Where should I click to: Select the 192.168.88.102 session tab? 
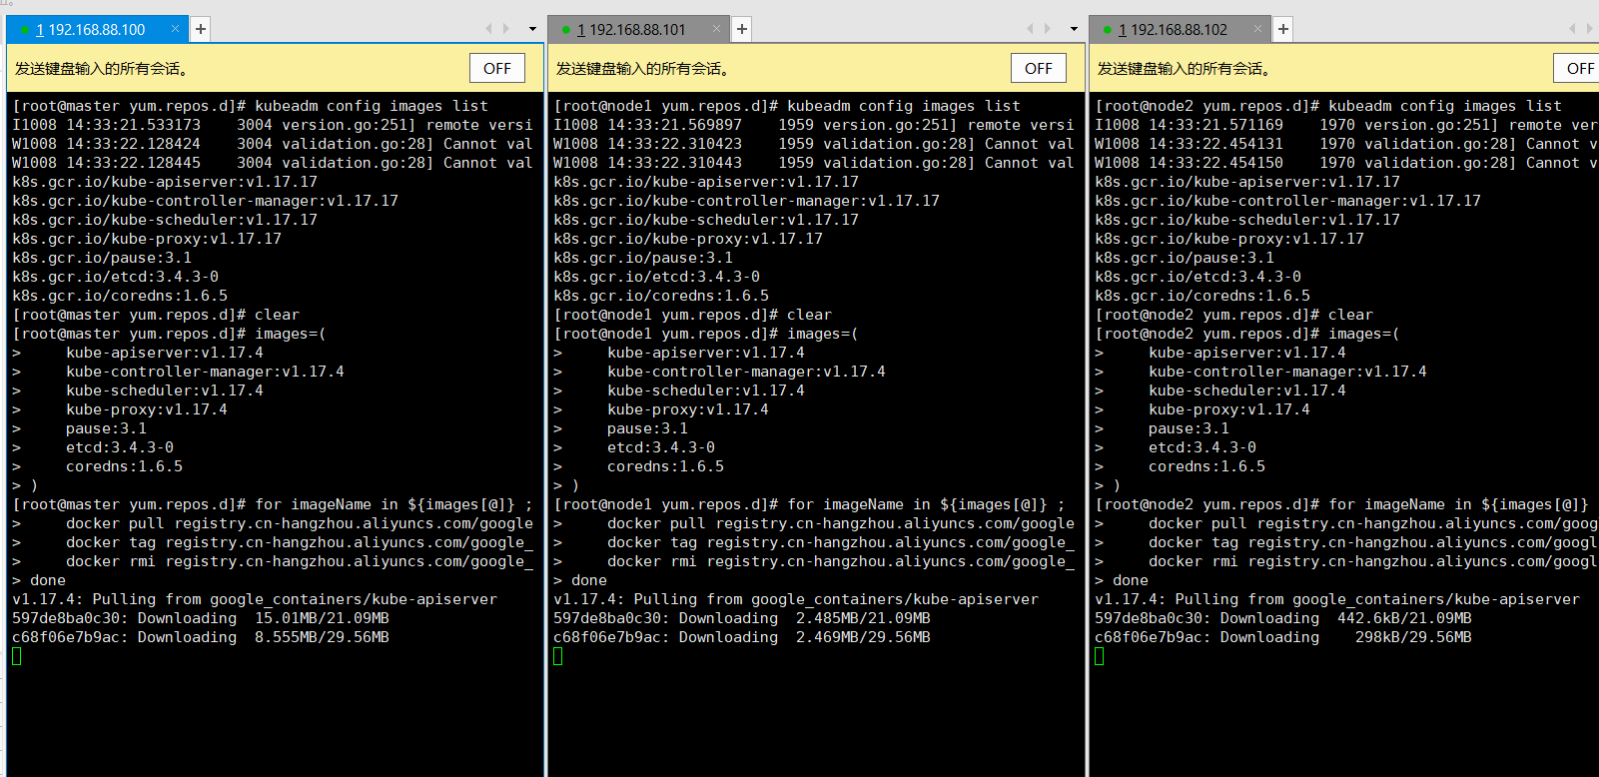[1180, 29]
